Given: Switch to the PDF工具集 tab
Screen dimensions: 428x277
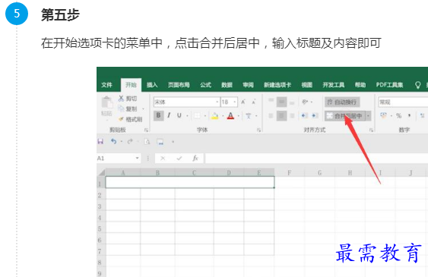Looking at the screenshot, I should (x=389, y=85).
